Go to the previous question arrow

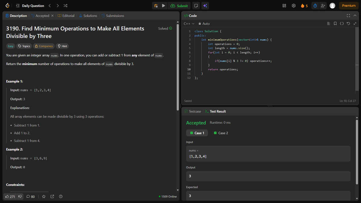coord(50,6)
